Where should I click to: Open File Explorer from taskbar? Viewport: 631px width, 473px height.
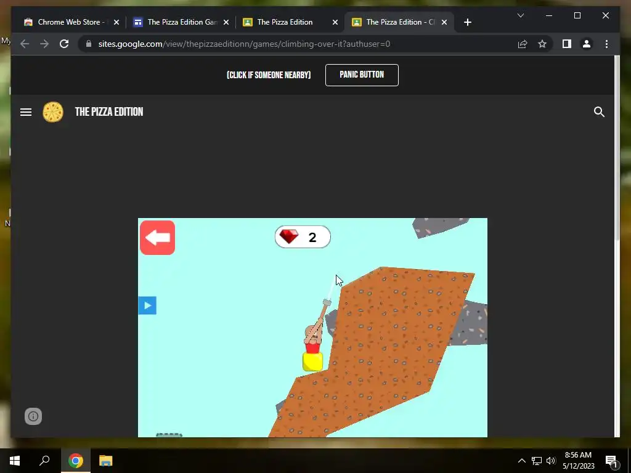[105, 461]
